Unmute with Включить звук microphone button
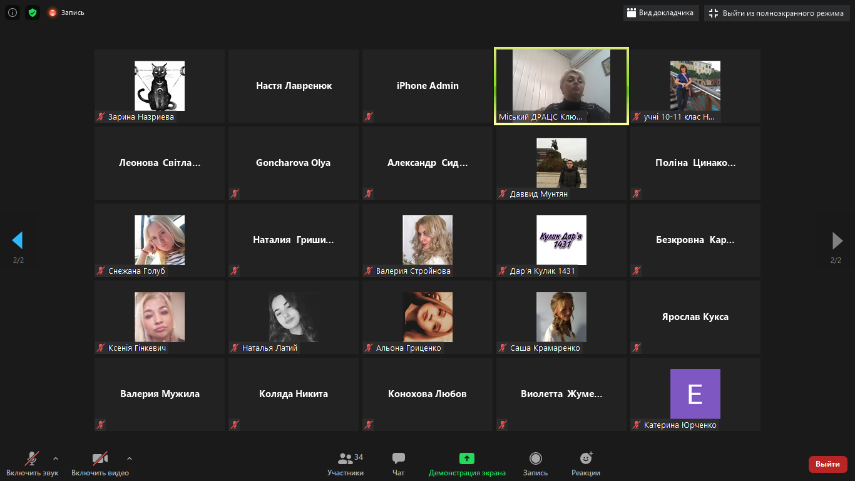 click(32, 464)
